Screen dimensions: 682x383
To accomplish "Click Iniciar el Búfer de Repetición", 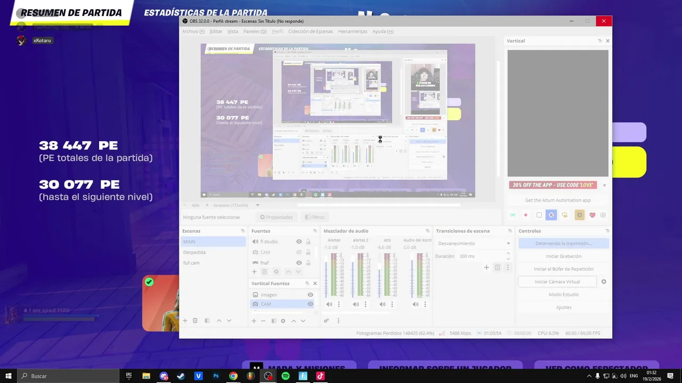I will click(564, 269).
